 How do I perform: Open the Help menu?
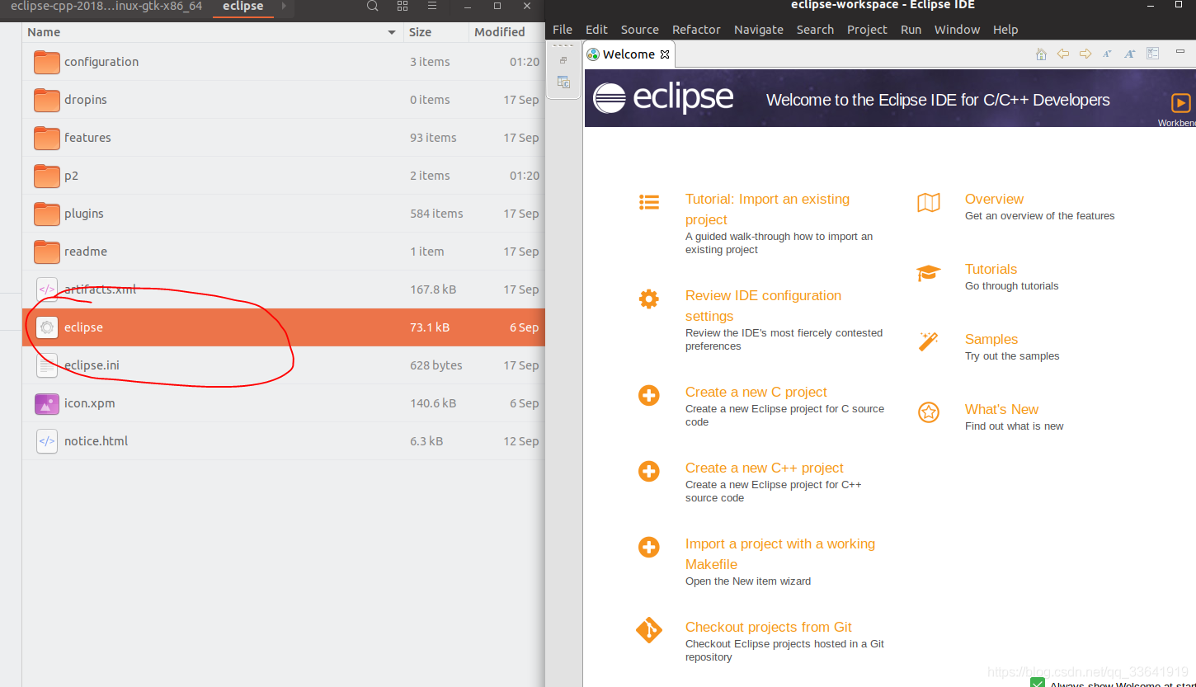(1005, 30)
